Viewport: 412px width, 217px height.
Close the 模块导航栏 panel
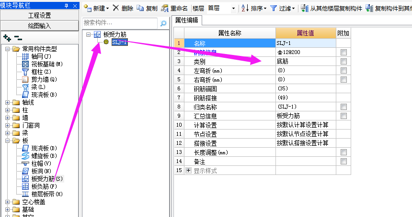tap(75, 6)
